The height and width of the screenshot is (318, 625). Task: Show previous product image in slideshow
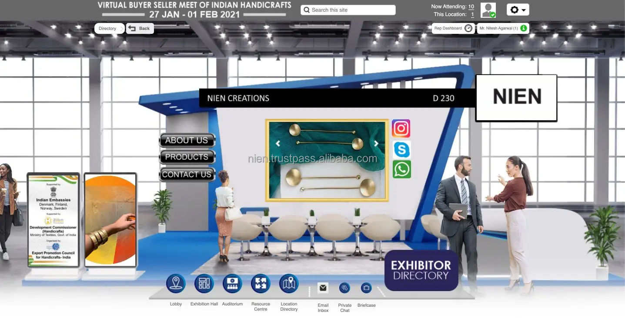[x=278, y=144]
